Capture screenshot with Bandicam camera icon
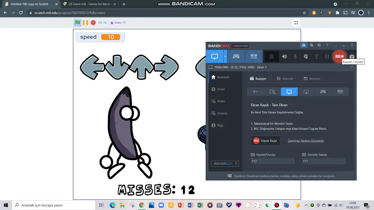Screen dimensions: 374x210 point(352,56)
